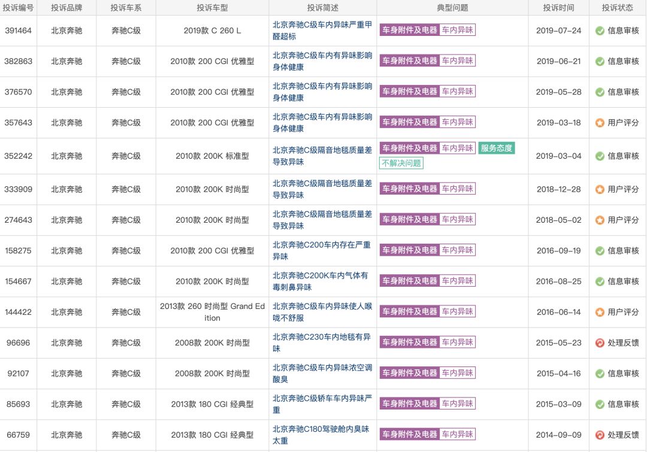Screen dimensions: 647x452
Task: Click the 车内异味 tag for complaint 382863
Action: click(457, 60)
